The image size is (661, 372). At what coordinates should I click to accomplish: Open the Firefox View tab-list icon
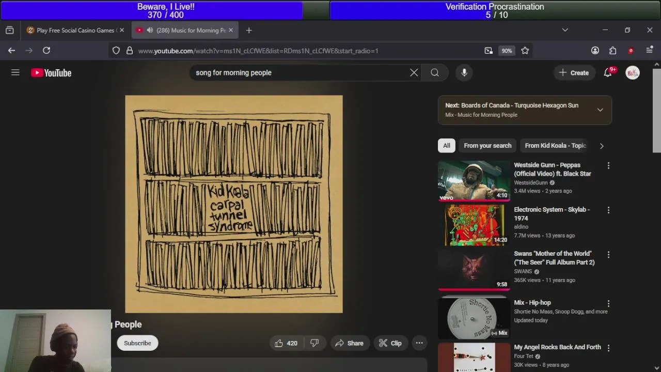click(x=10, y=30)
